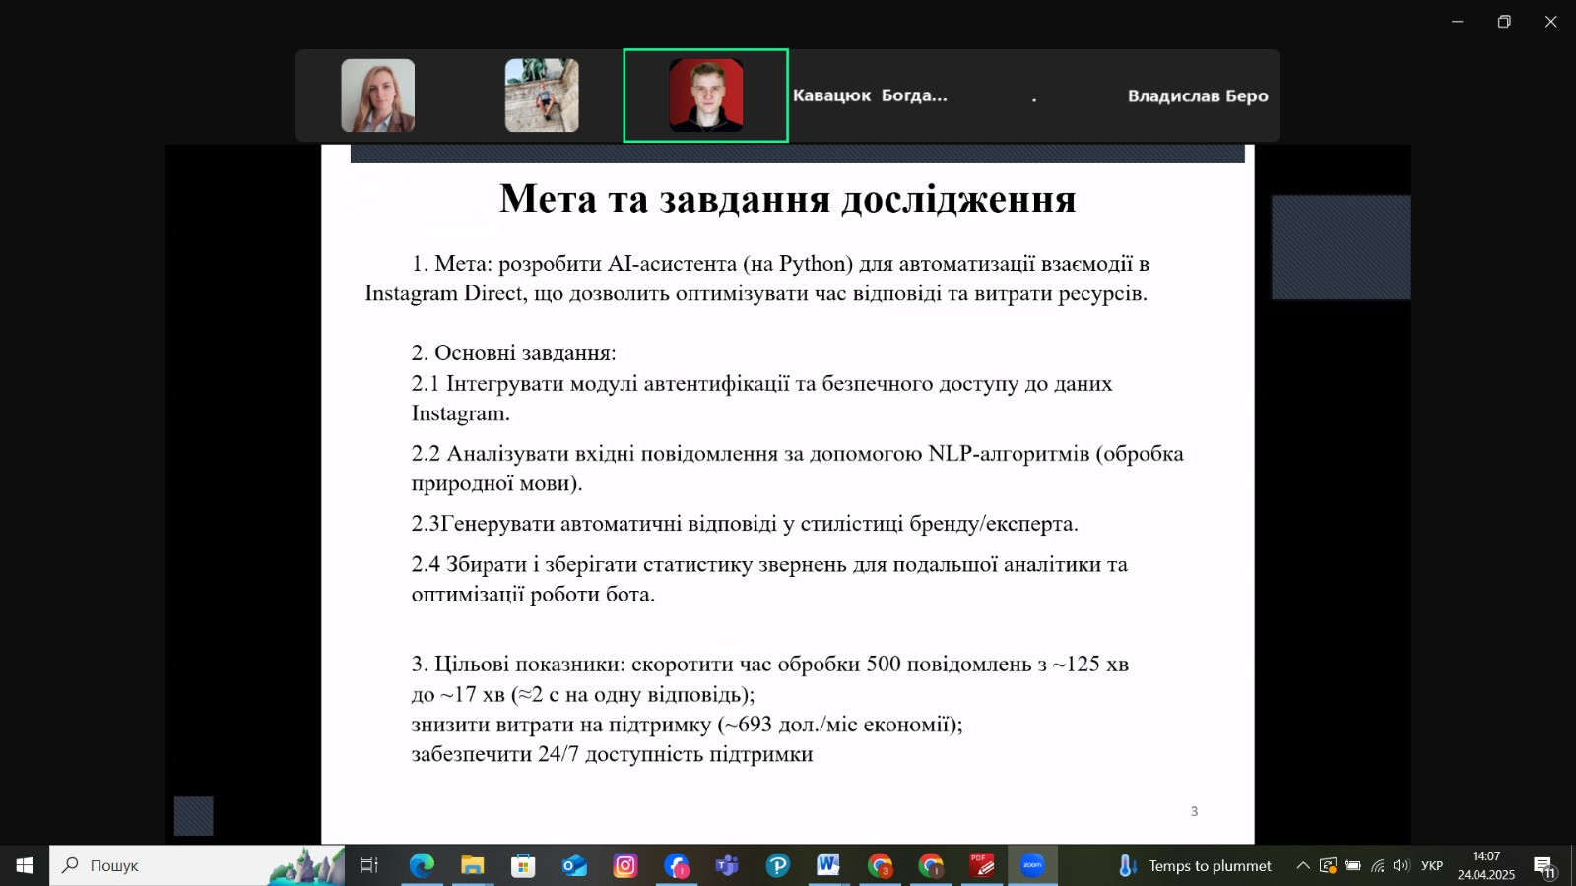The image size is (1576, 886).
Task: Click the volume speaker tray icon
Action: tap(1401, 865)
